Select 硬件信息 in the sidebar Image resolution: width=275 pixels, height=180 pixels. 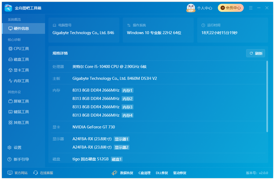coord(23,28)
